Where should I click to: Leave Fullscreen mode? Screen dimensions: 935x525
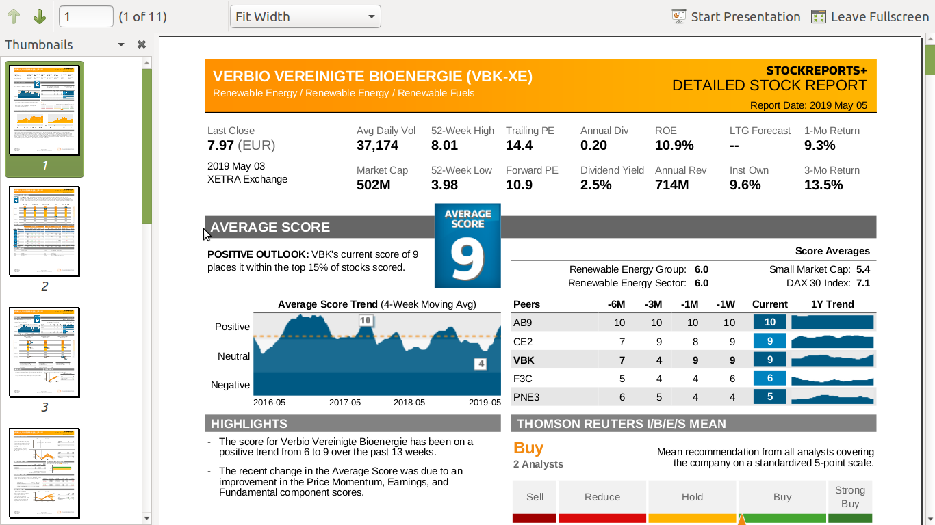point(870,16)
